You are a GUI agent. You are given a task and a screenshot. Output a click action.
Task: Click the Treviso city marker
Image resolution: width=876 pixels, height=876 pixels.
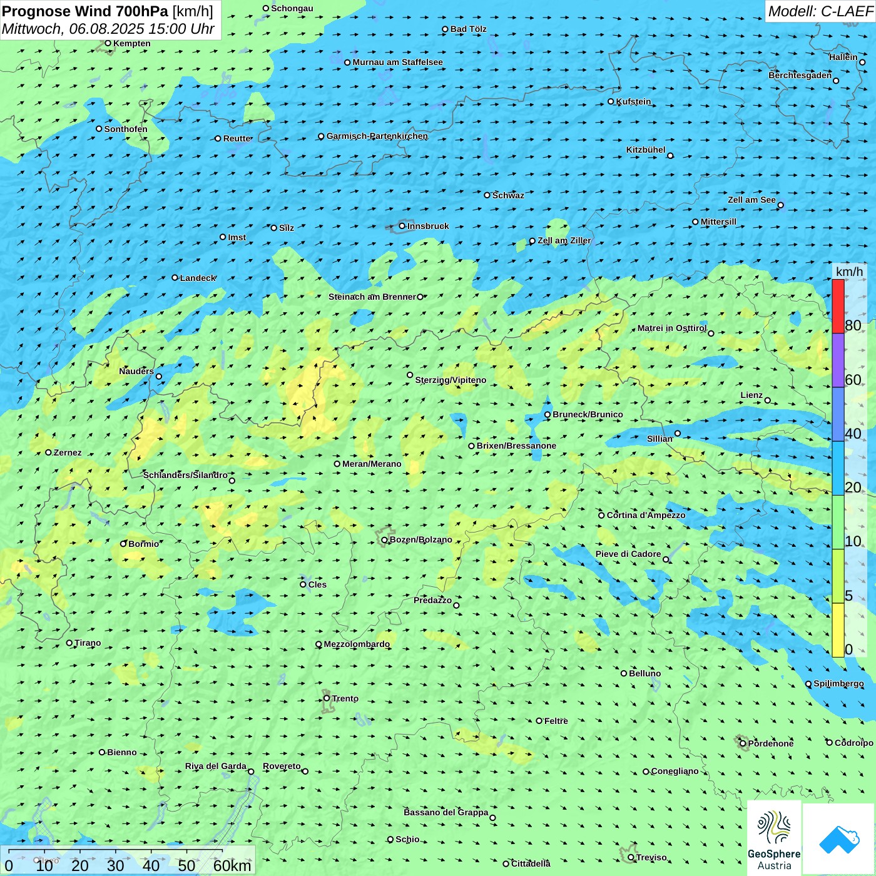631,857
